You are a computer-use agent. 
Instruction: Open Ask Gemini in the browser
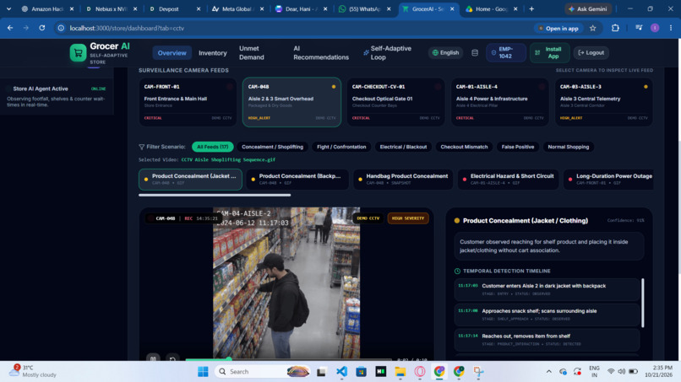click(588, 8)
